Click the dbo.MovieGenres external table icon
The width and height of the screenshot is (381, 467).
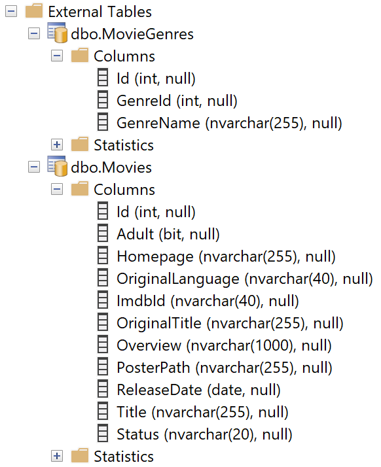coord(57,33)
